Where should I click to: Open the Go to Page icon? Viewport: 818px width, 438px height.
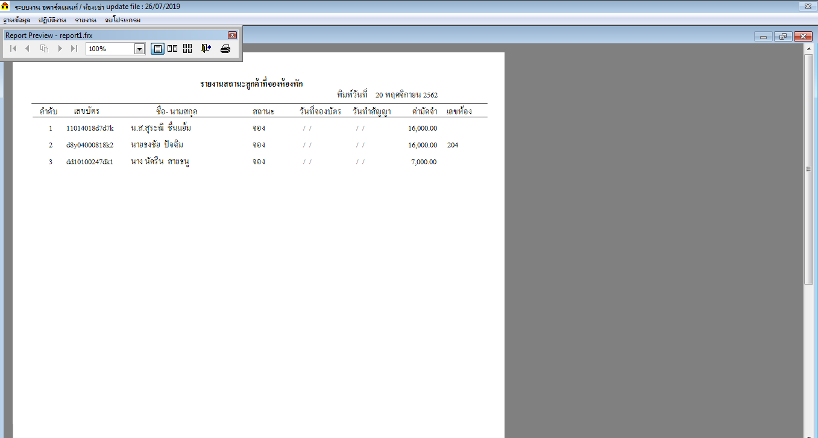44,49
